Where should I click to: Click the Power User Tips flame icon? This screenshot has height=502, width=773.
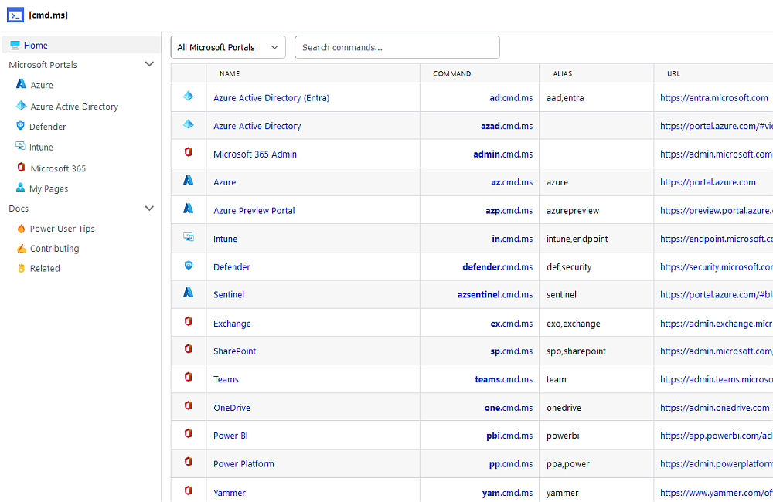pyautogui.click(x=21, y=229)
